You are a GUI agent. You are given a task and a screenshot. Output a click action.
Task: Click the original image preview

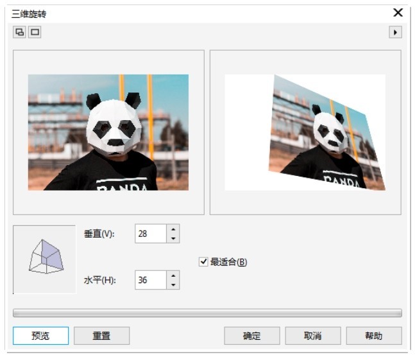coord(108,132)
